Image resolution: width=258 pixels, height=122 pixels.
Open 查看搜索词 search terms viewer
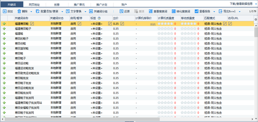(x=151, y=11)
